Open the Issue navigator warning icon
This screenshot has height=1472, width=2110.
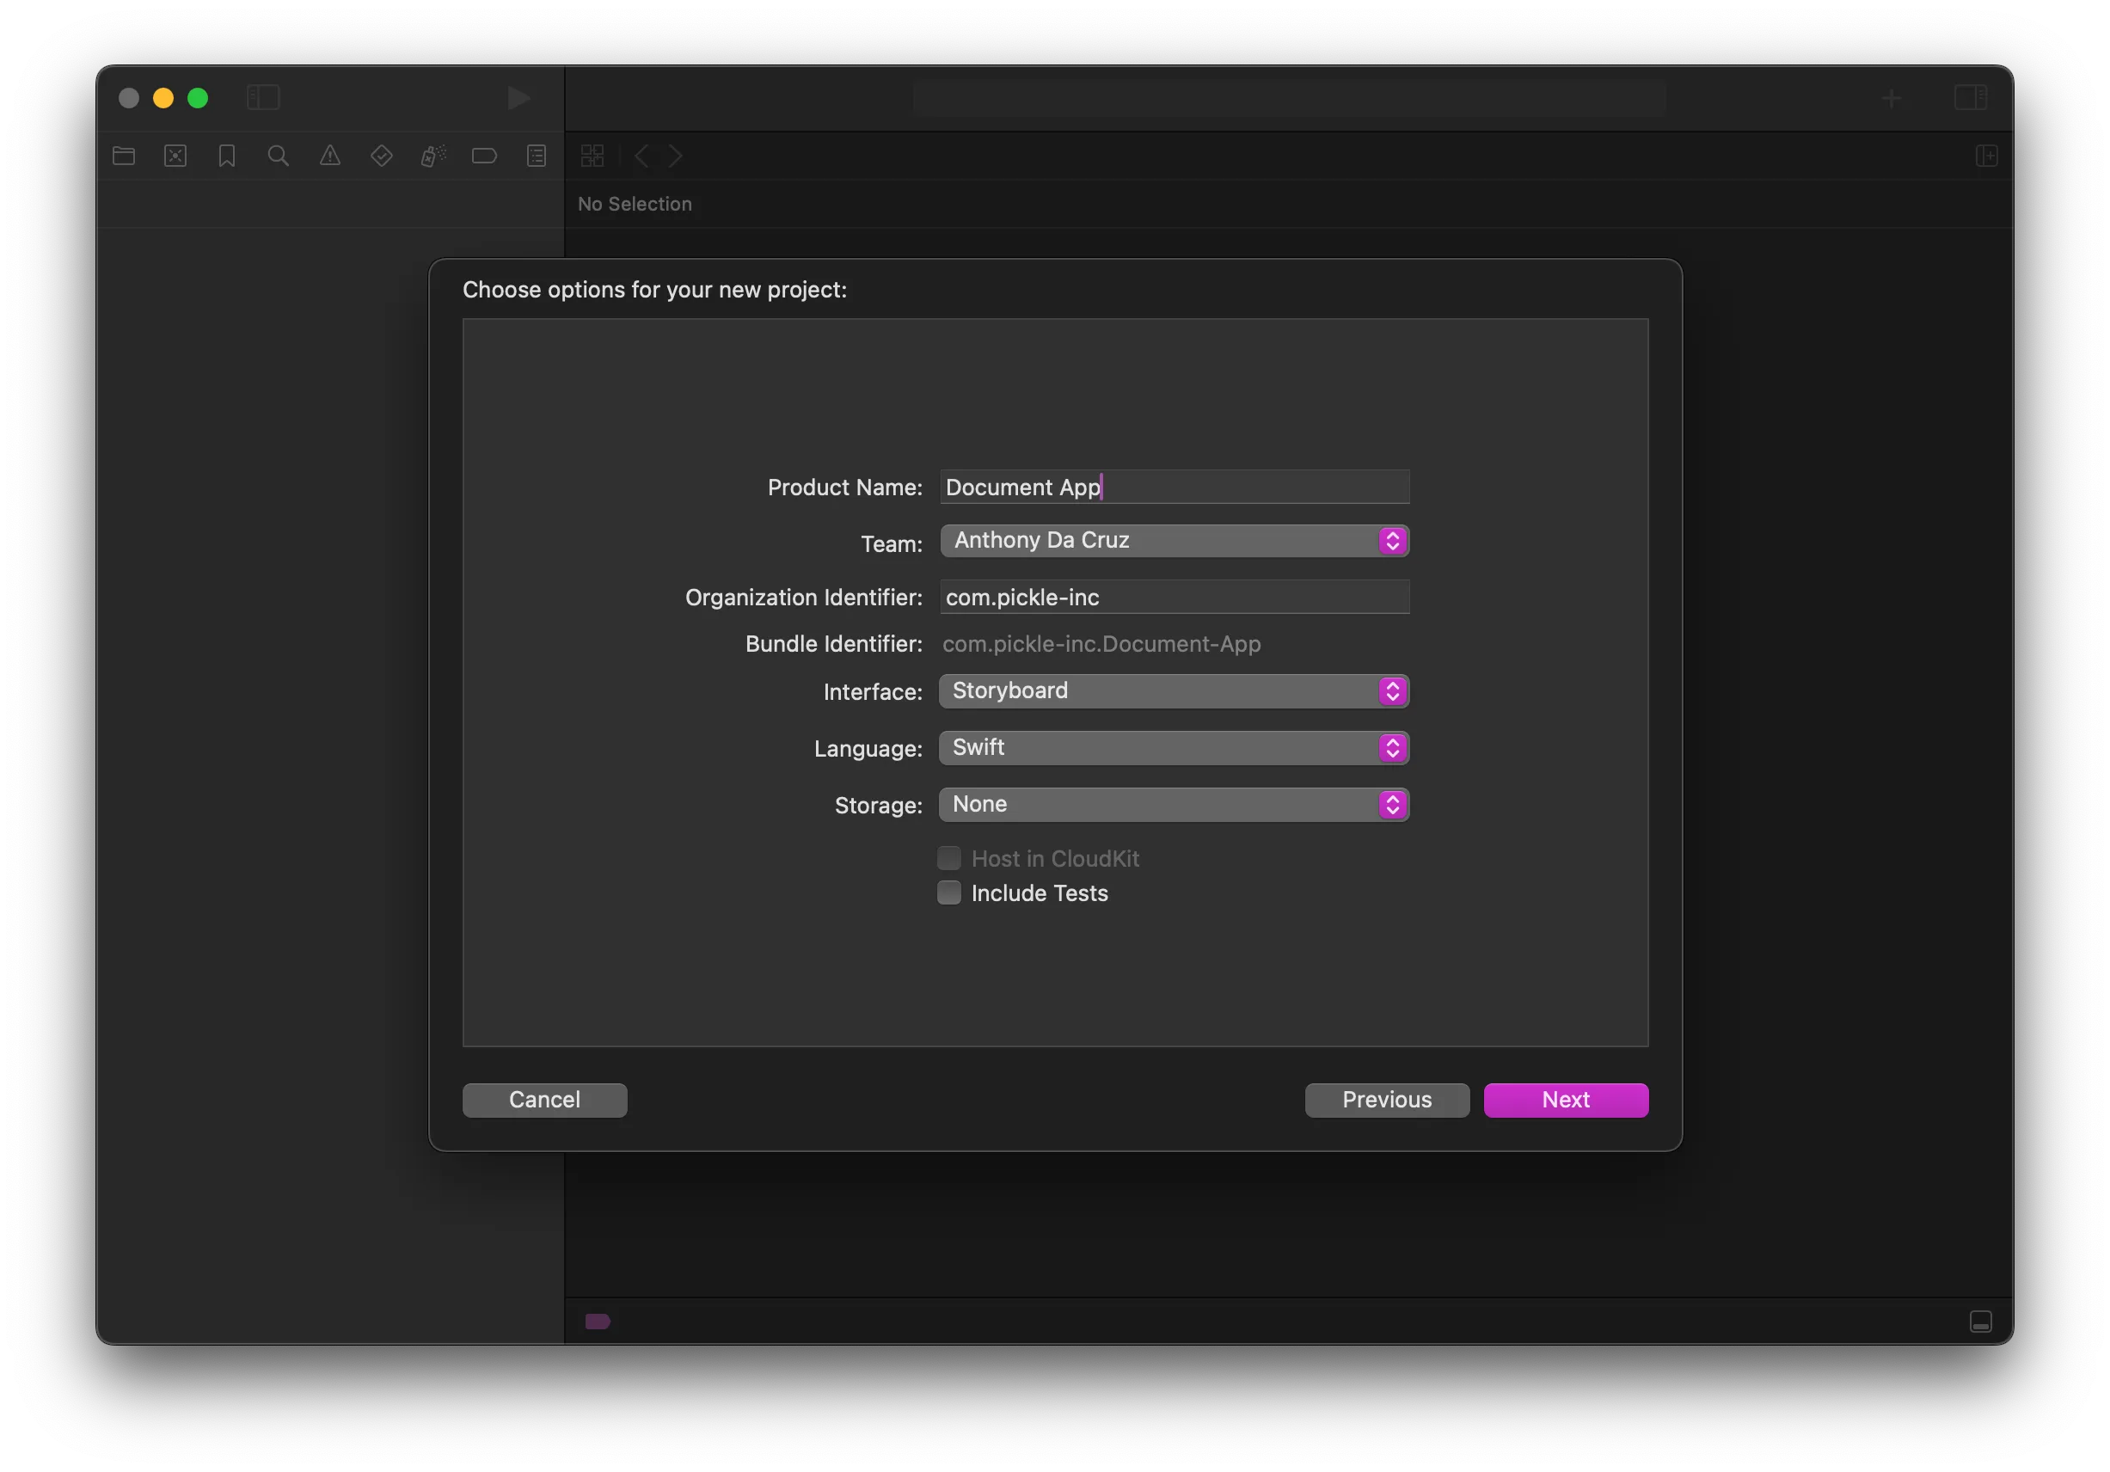(x=330, y=156)
